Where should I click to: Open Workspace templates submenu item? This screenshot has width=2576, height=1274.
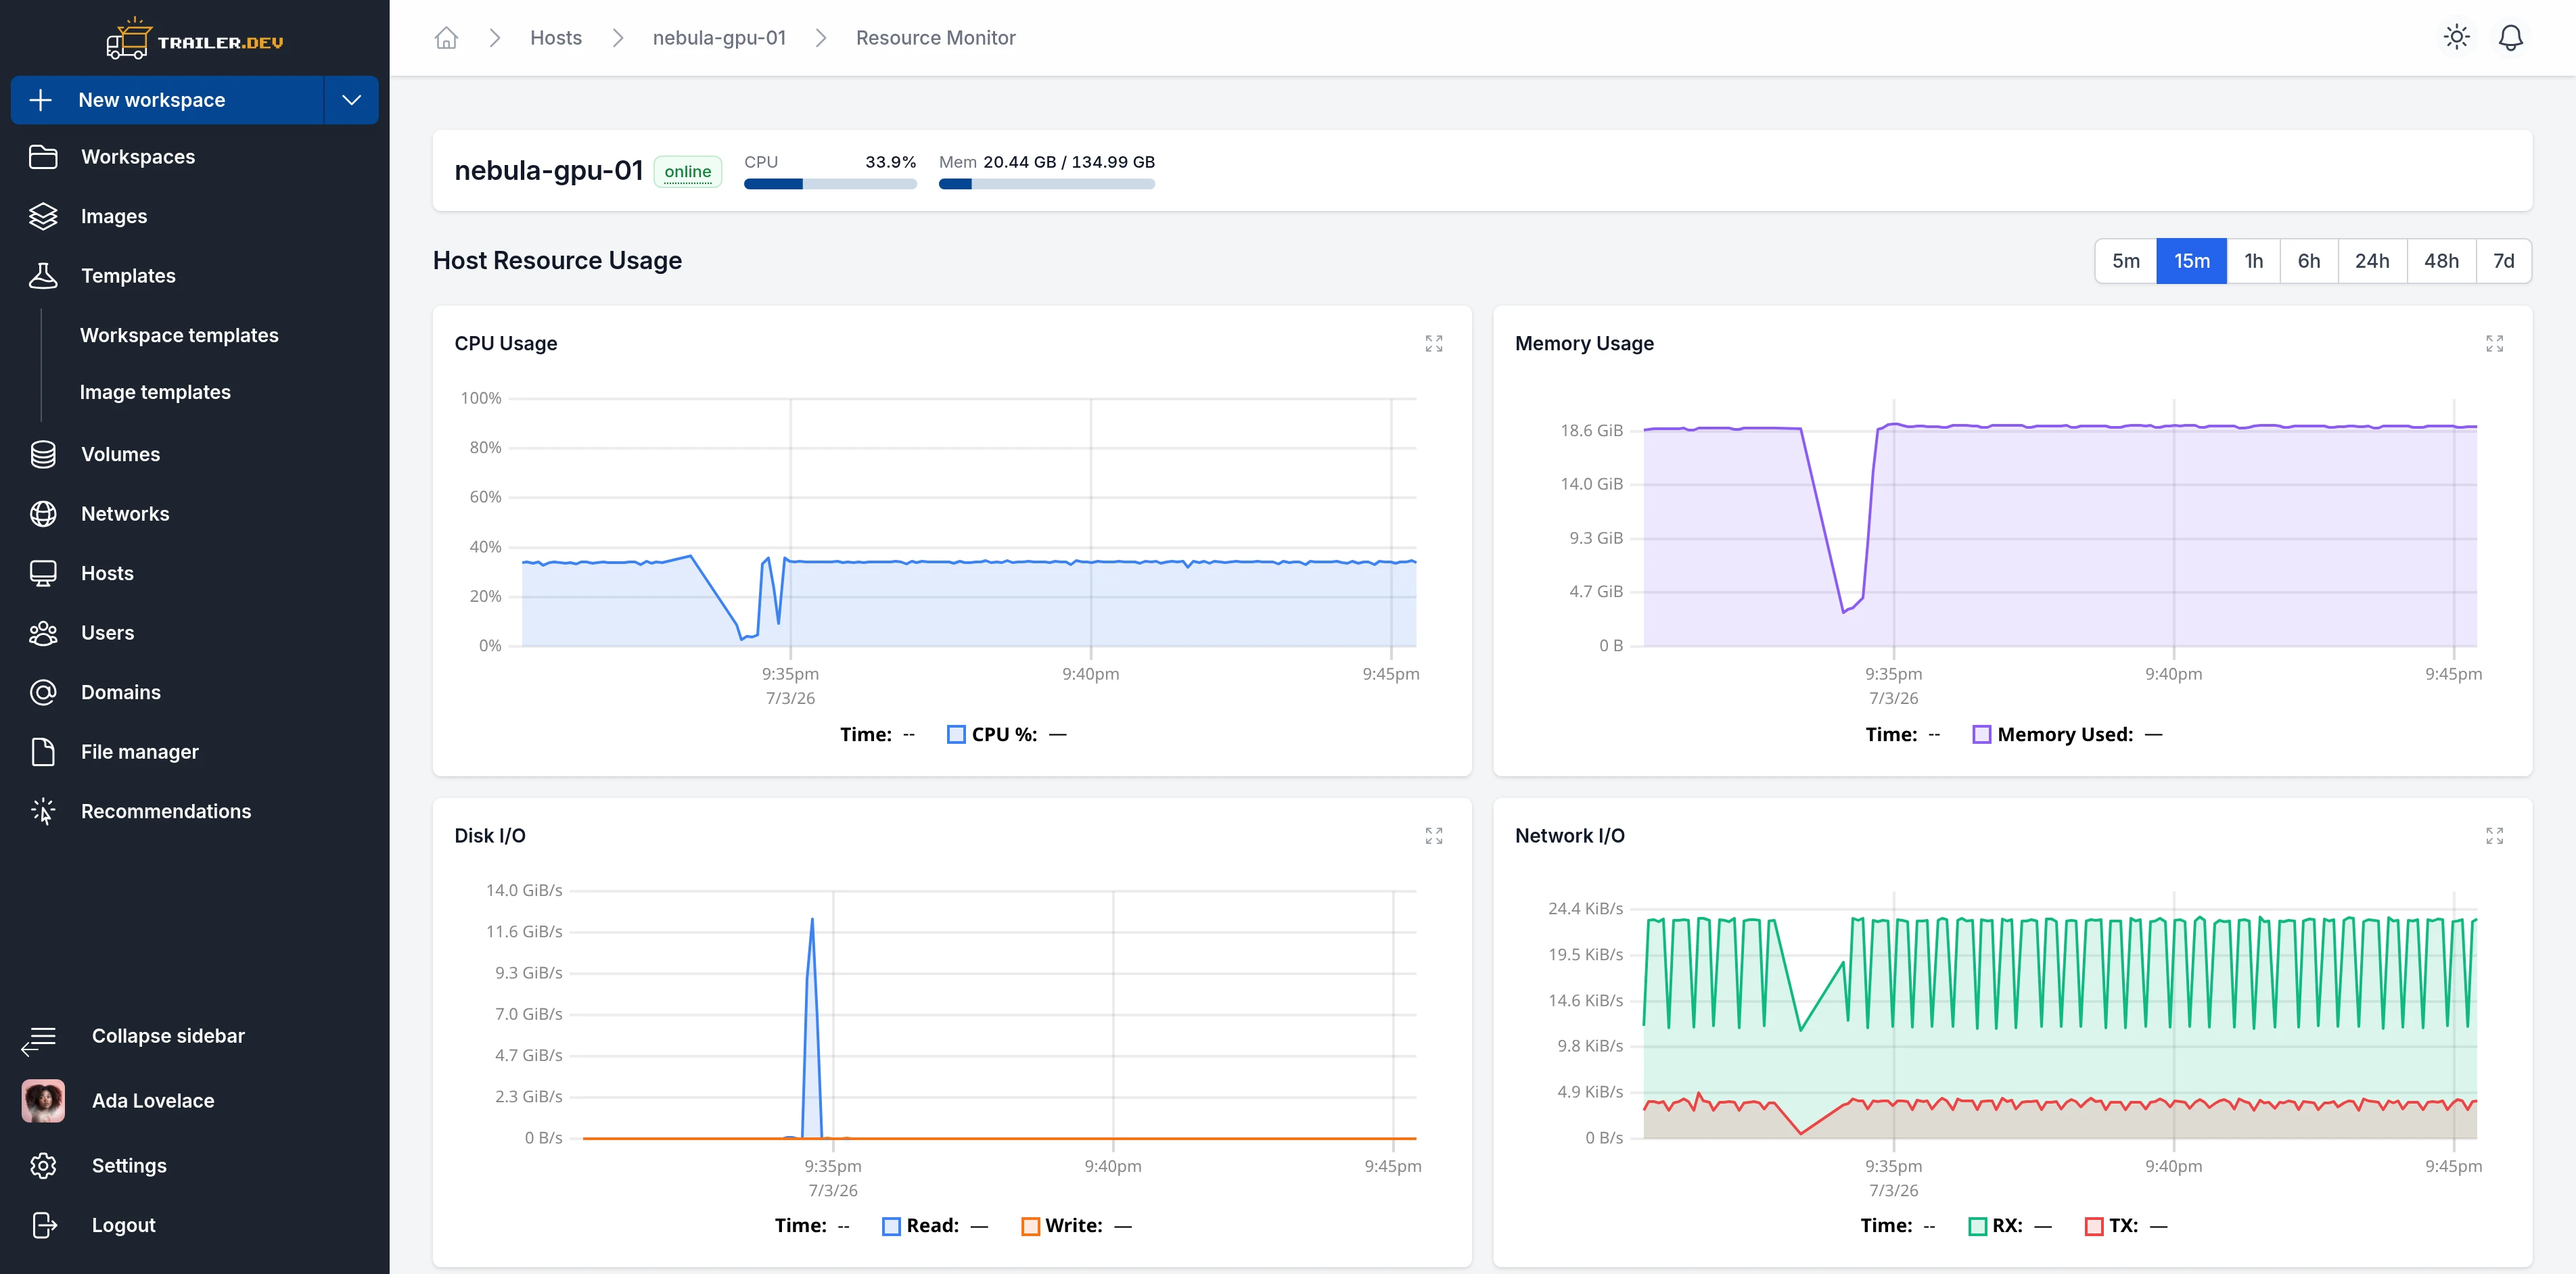pyautogui.click(x=179, y=335)
